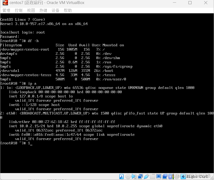
Task: Click the optical disc status icon
Action: click(128, 177)
